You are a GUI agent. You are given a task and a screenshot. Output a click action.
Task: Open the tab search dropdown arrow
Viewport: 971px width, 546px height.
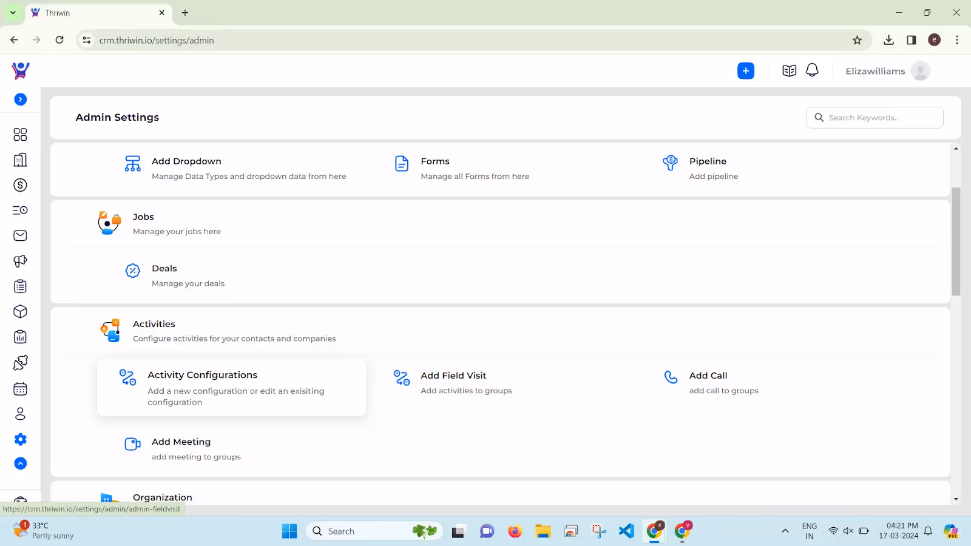point(13,13)
